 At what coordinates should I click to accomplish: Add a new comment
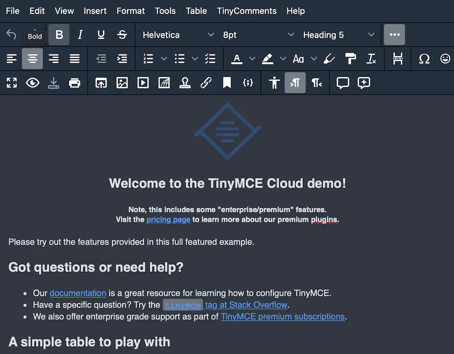[364, 83]
